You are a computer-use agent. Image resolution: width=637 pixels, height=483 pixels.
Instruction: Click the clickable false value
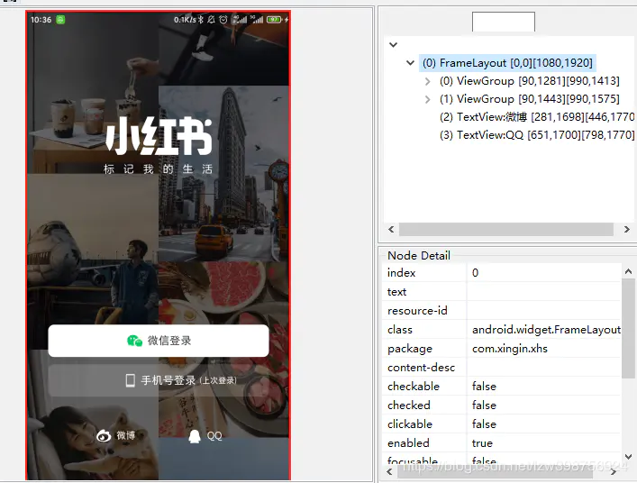click(x=484, y=424)
